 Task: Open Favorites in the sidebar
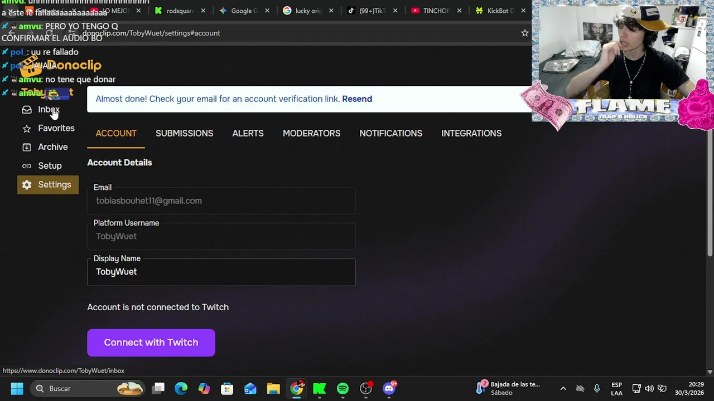pos(48,129)
